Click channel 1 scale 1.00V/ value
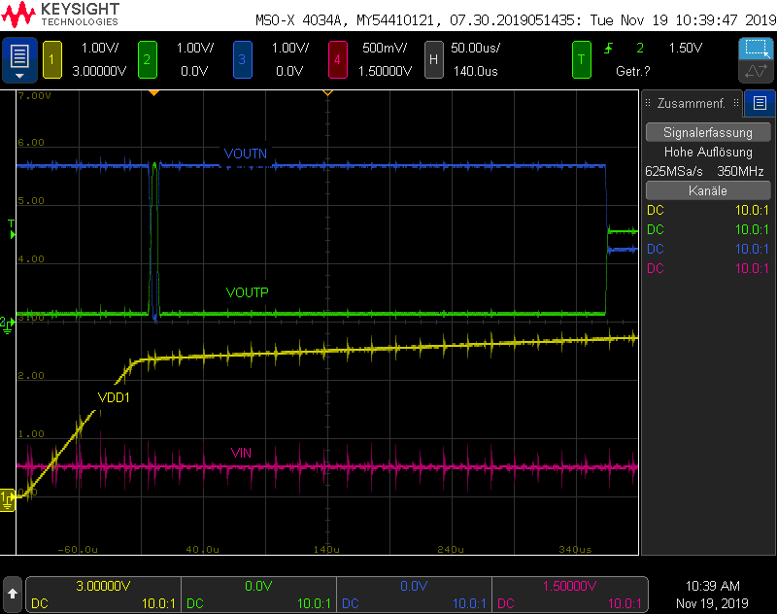The image size is (777, 614). tap(100, 48)
